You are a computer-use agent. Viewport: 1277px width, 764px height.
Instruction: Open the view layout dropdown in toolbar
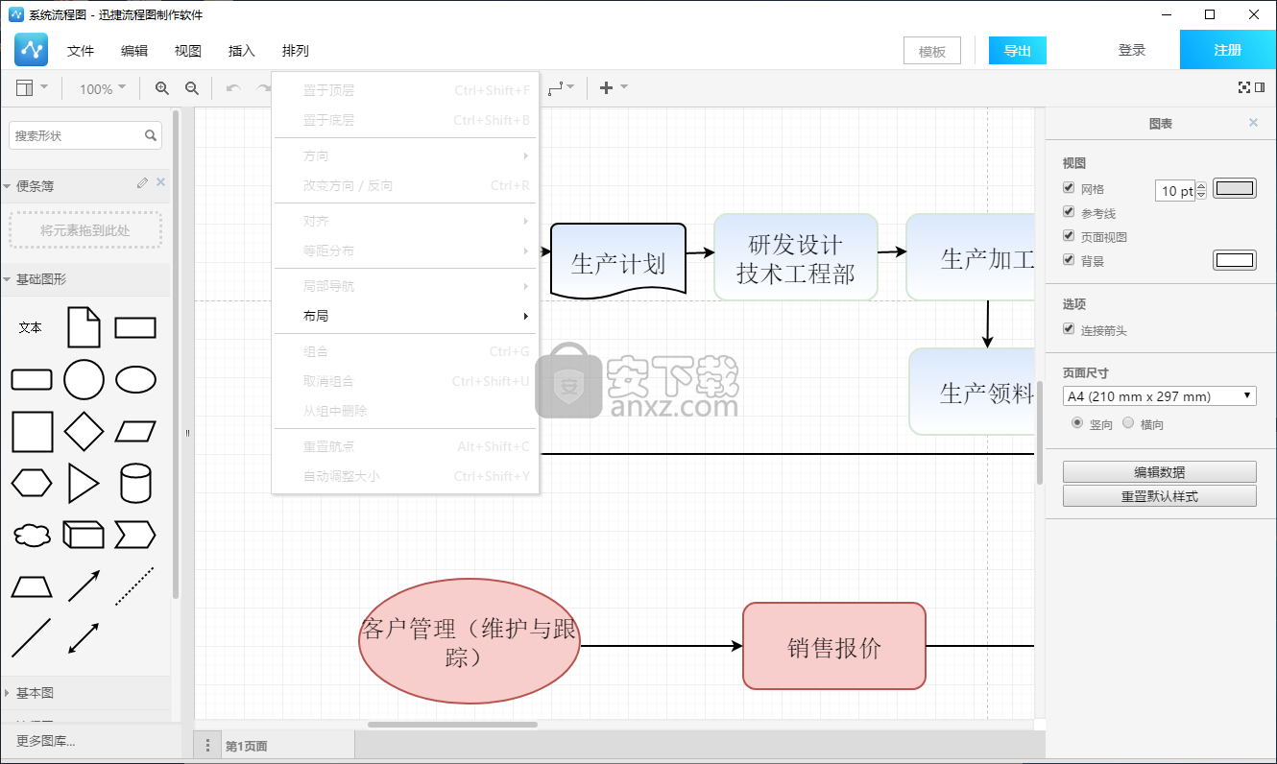[x=32, y=88]
